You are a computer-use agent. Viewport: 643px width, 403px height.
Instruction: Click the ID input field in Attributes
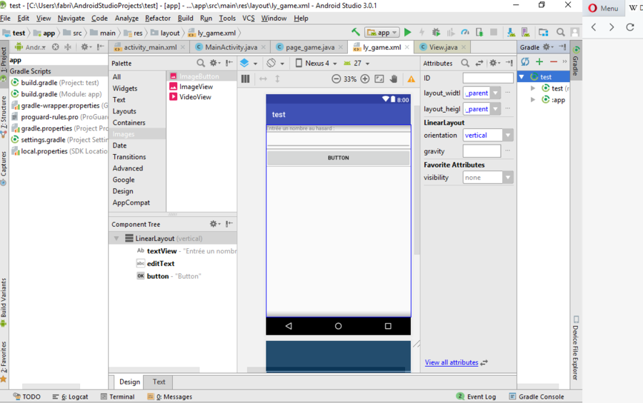(487, 78)
